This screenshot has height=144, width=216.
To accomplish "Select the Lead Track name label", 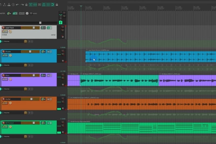I will [x=10, y=28].
